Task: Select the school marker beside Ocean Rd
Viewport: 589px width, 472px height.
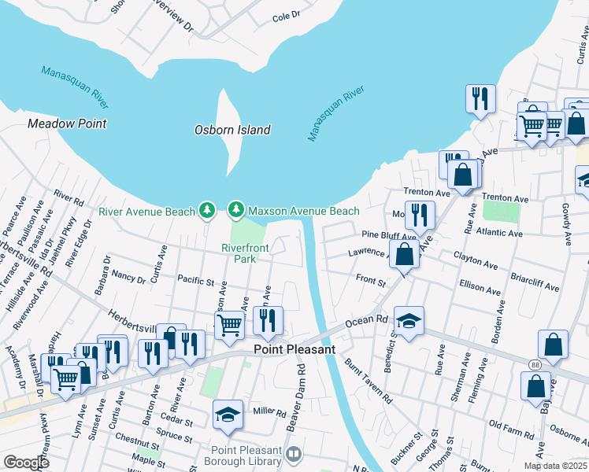Action: (x=409, y=321)
